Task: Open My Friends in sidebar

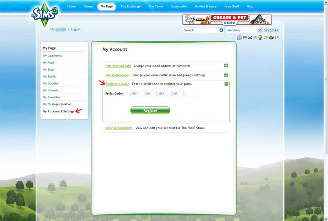Action: 50,90
